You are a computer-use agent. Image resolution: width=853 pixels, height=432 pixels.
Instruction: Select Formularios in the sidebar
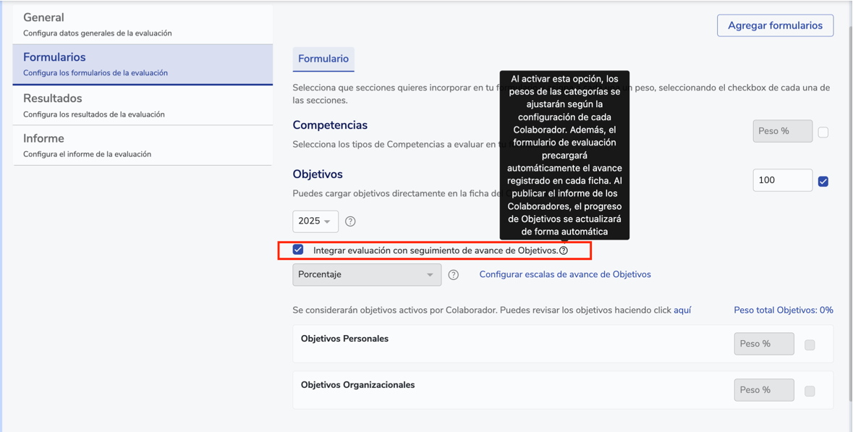click(143, 64)
